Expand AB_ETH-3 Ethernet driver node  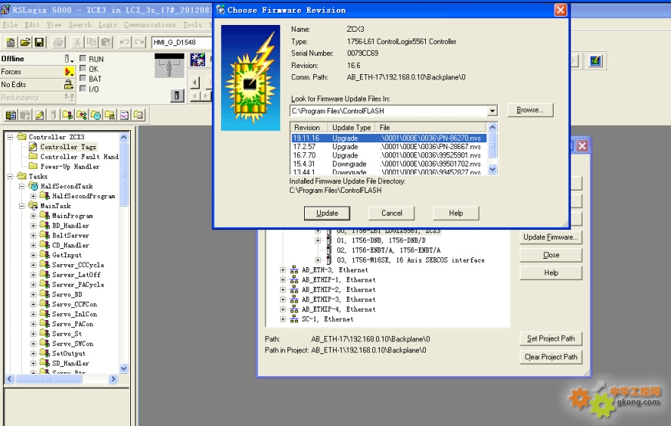(282, 269)
